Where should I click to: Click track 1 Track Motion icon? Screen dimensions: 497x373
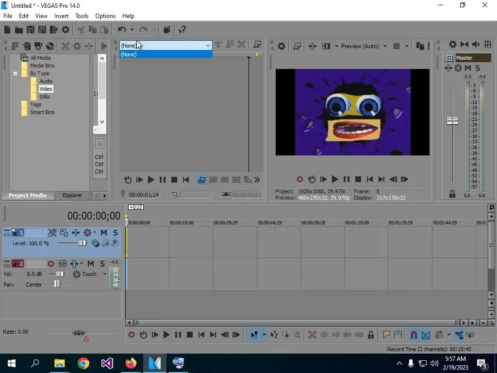pyautogui.click(x=64, y=233)
